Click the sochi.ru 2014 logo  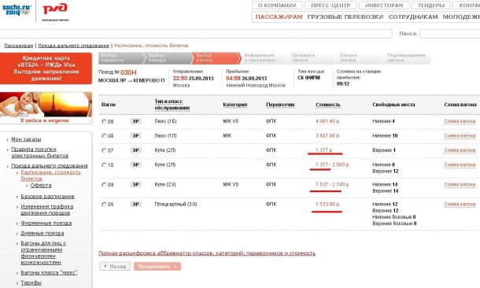[x=17, y=9]
